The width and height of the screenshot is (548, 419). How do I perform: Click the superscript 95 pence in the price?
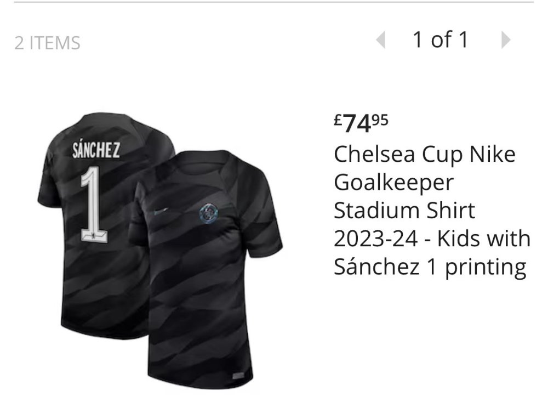click(380, 120)
